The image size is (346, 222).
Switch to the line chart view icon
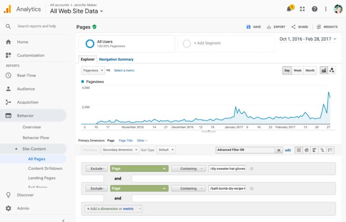[324, 71]
